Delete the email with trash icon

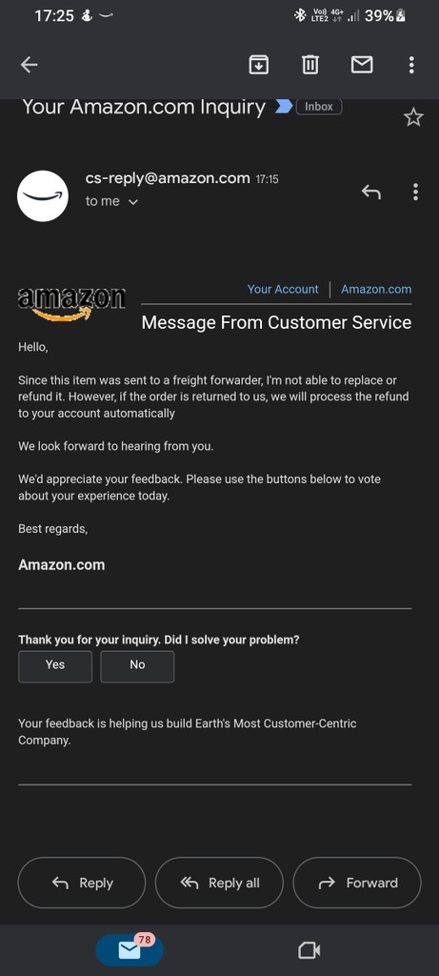coord(310,65)
